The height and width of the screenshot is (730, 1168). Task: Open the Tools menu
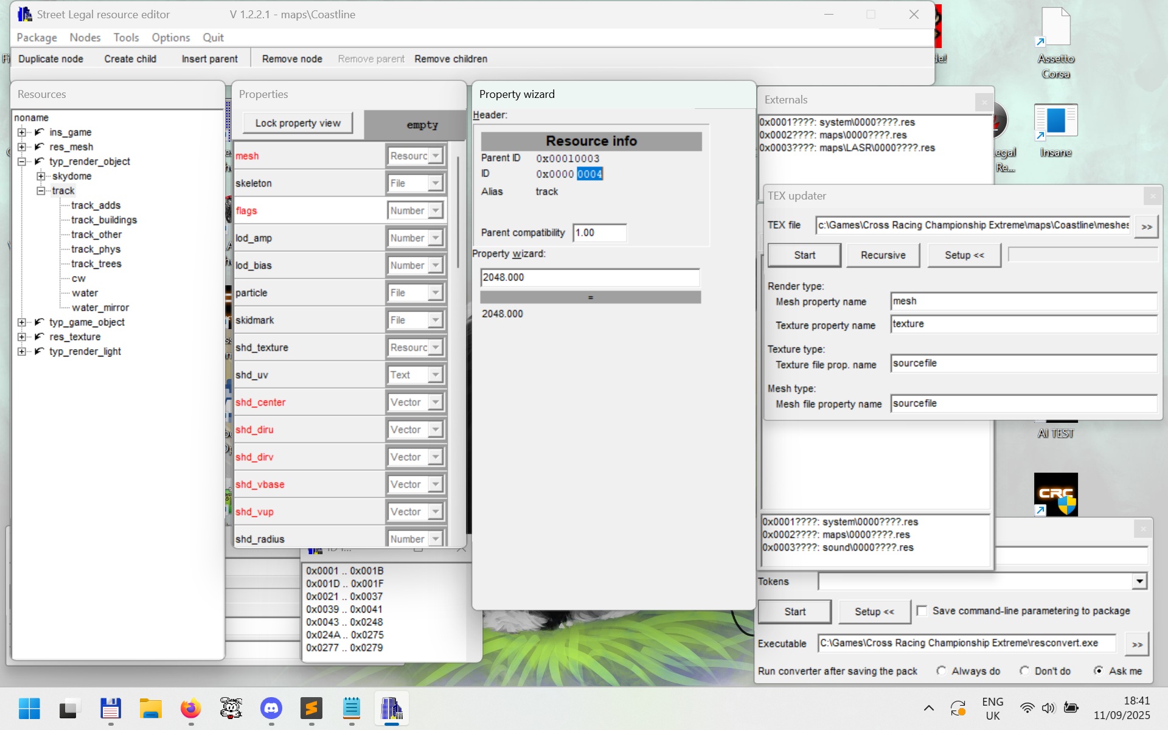click(x=126, y=38)
